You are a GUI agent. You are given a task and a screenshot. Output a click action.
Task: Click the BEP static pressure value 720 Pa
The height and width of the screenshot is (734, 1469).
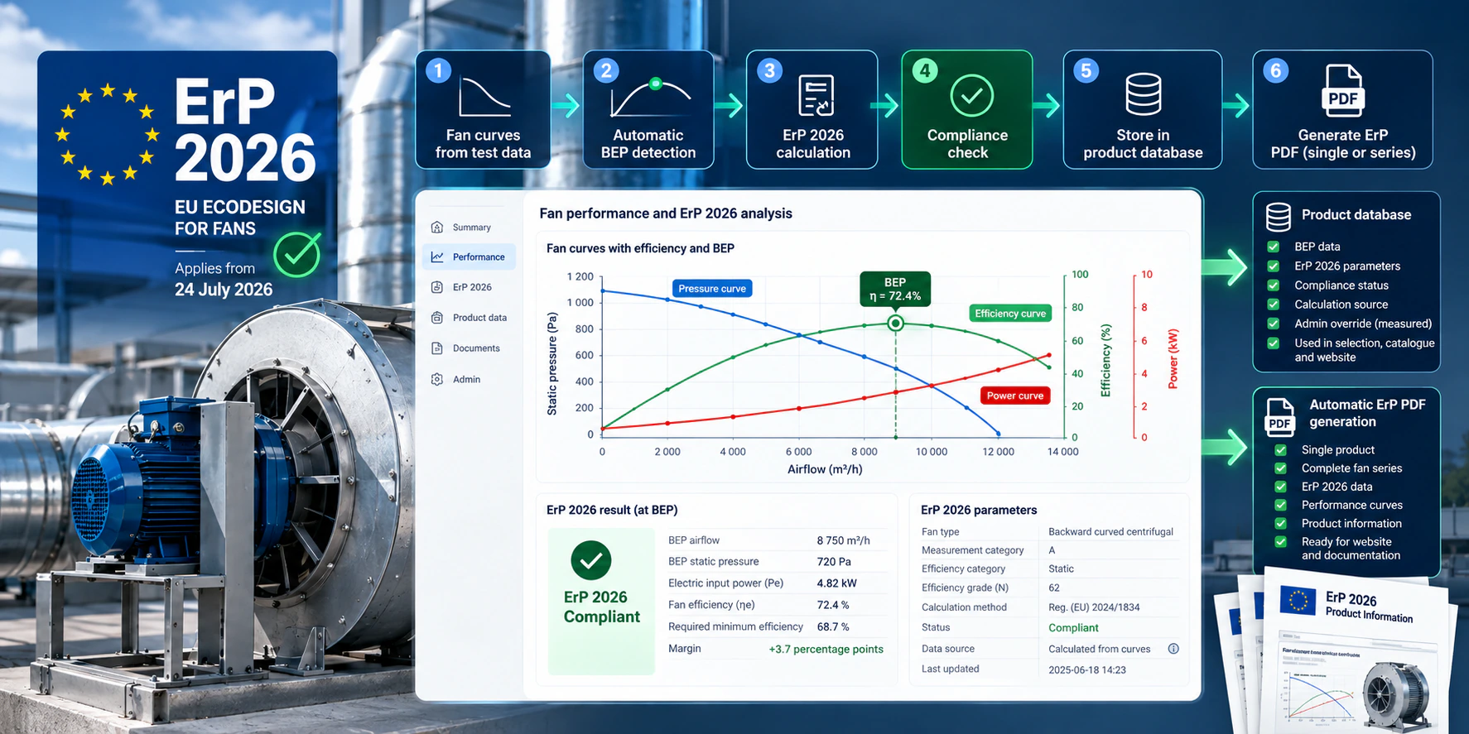point(834,562)
